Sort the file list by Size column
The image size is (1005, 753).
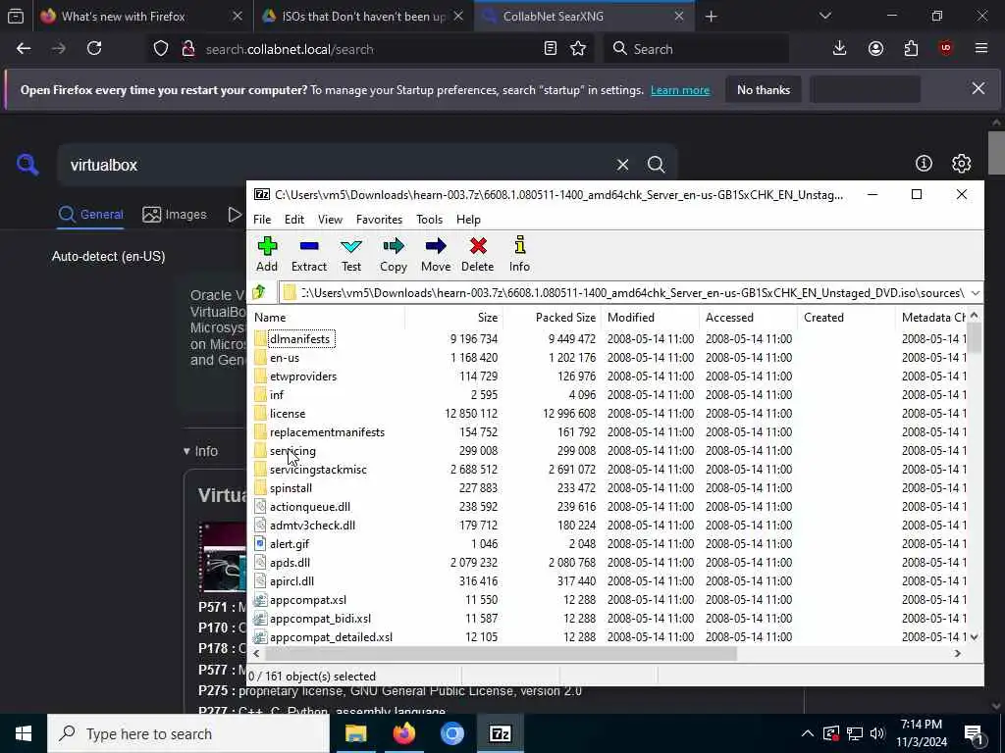click(x=453, y=318)
